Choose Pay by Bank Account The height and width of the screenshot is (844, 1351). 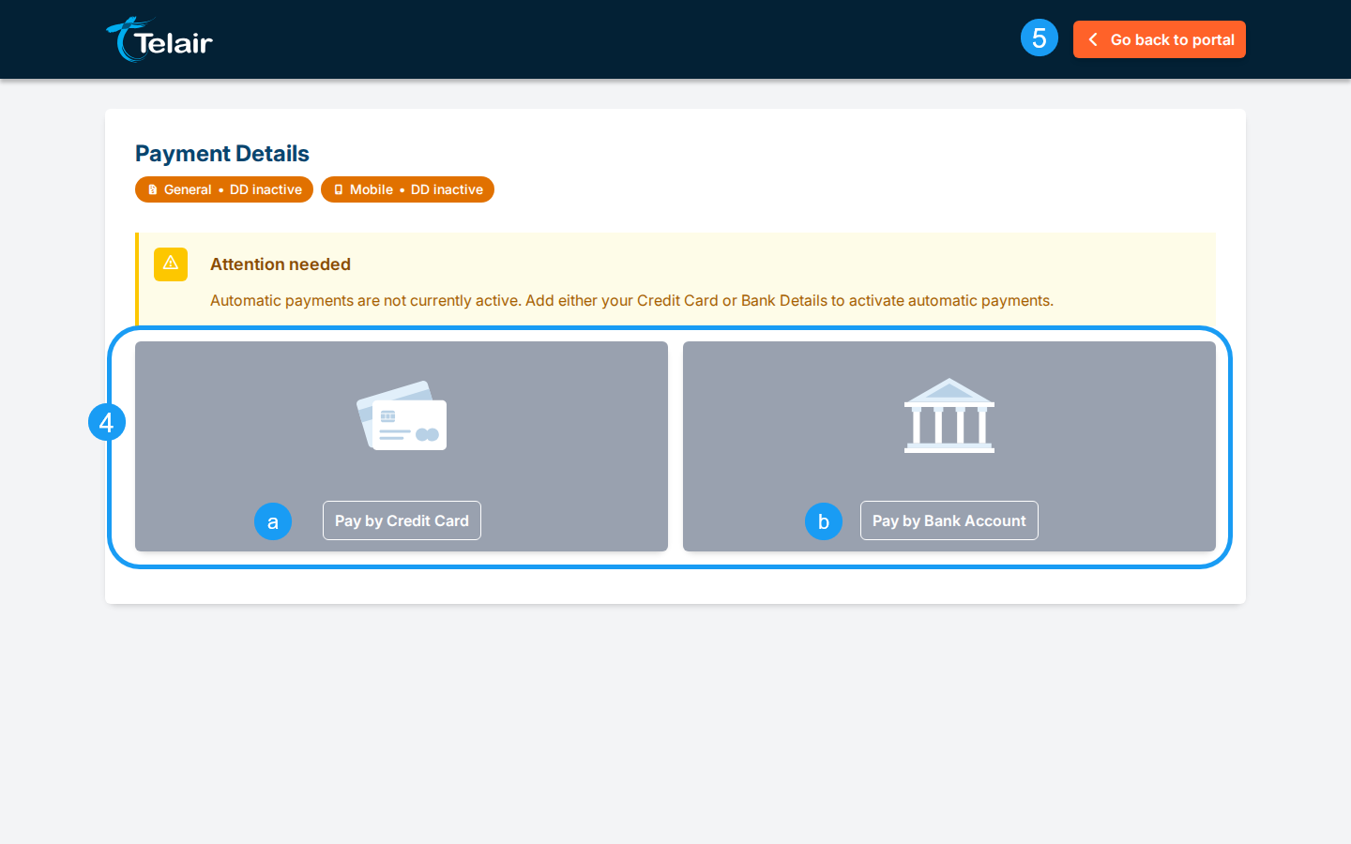click(949, 520)
